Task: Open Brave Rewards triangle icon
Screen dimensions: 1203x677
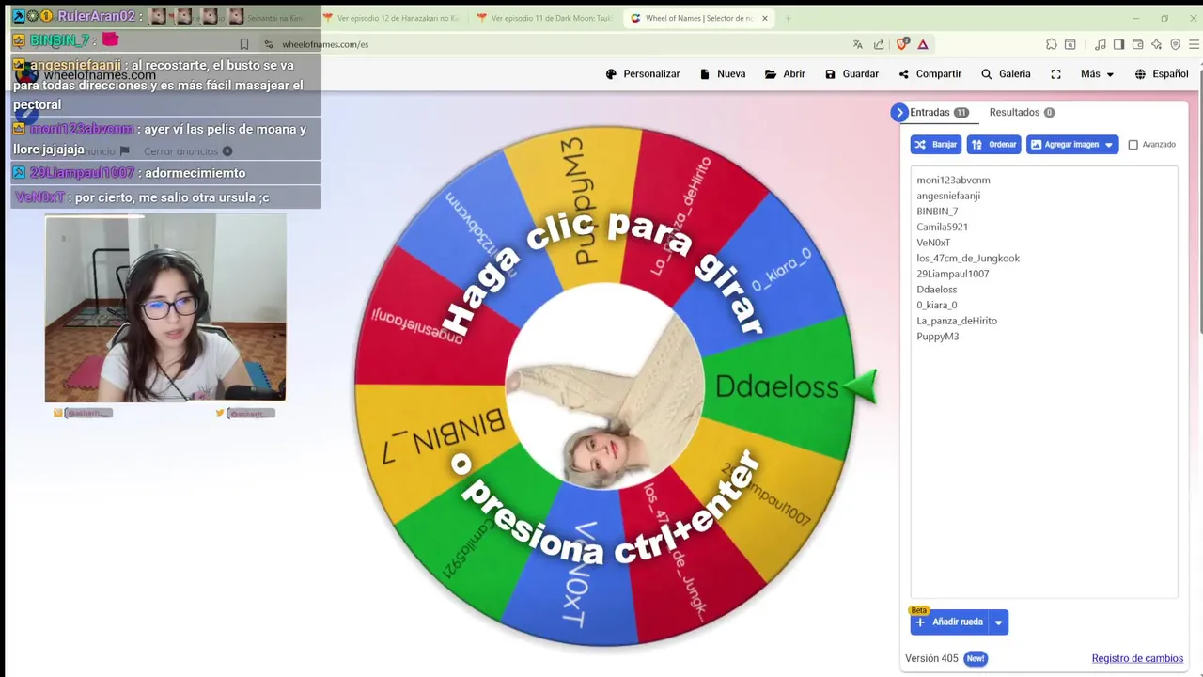Action: coord(923,44)
